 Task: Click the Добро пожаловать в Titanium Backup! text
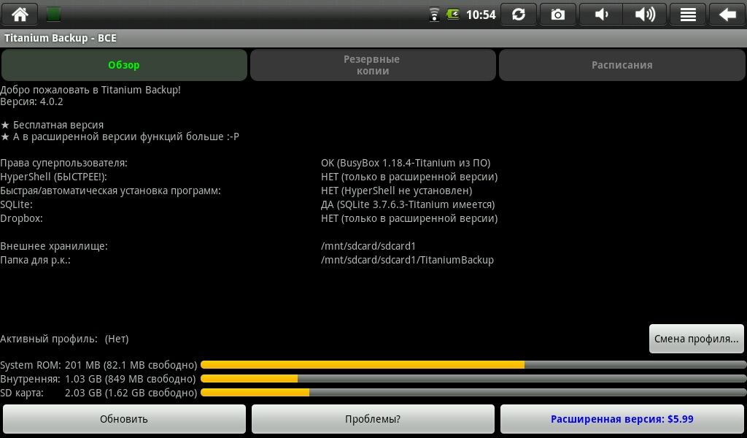[x=90, y=90]
